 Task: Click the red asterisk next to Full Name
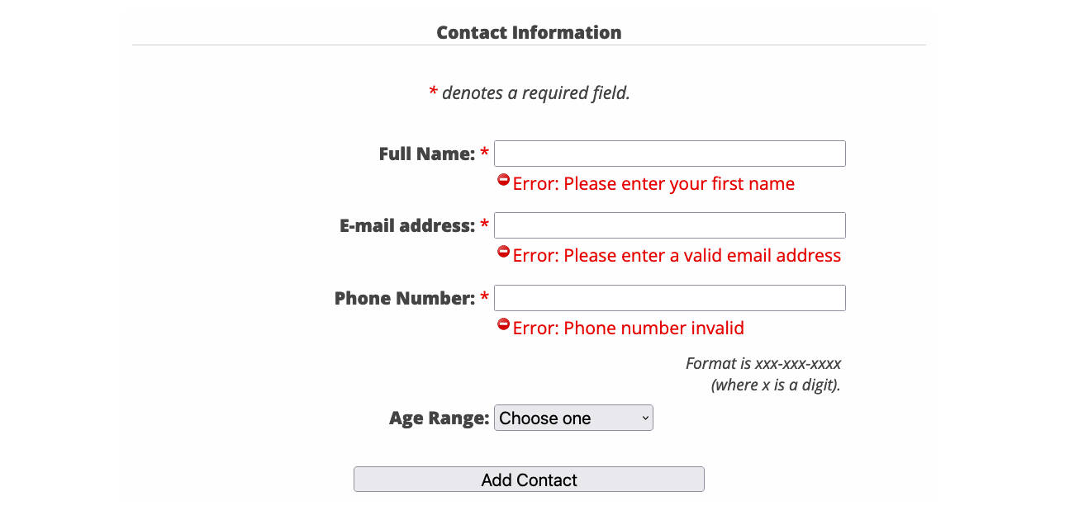(x=482, y=153)
